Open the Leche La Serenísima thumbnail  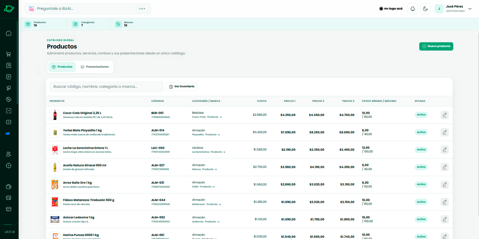coord(55,150)
